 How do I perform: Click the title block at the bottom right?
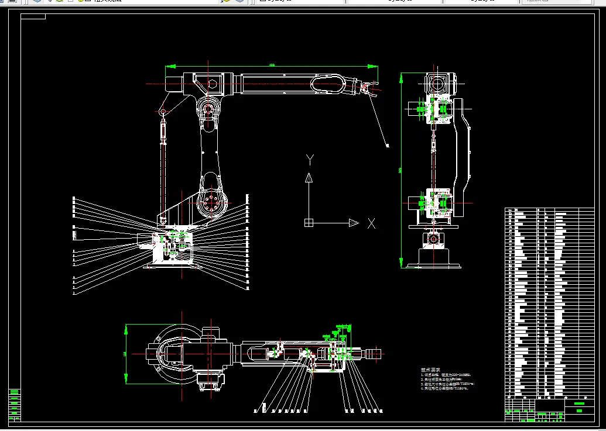tap(549, 411)
